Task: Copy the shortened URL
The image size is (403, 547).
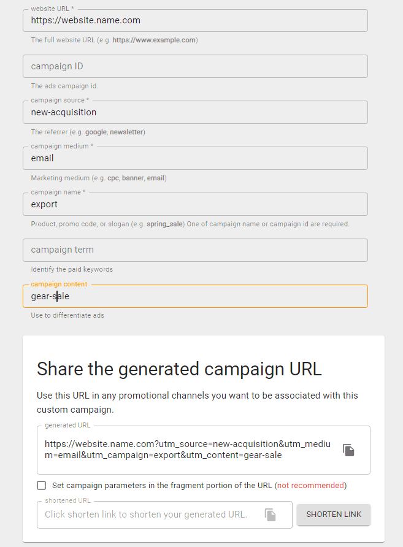Action: pos(270,514)
